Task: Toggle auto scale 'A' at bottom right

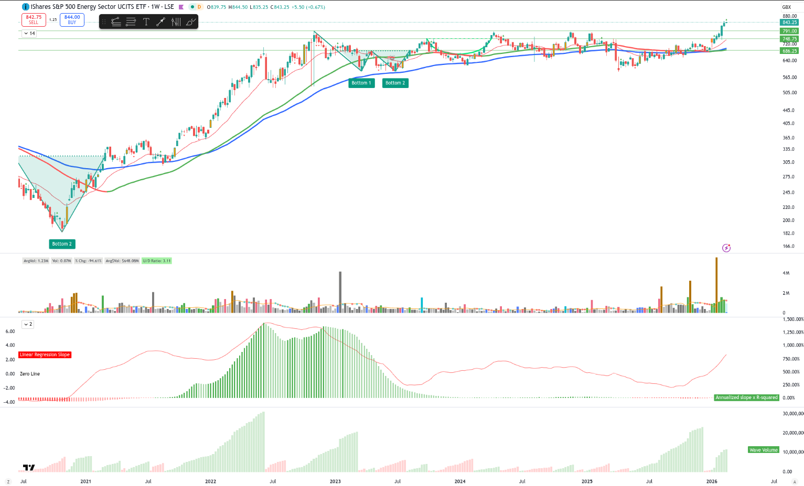Action: coord(795,481)
